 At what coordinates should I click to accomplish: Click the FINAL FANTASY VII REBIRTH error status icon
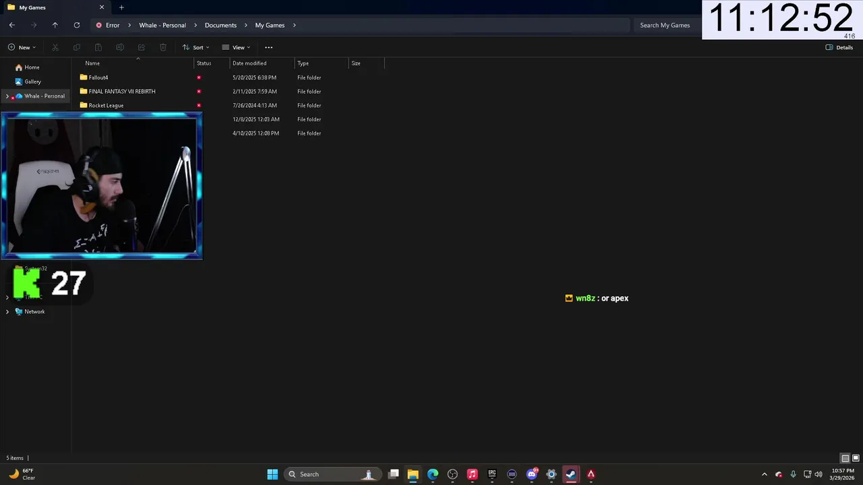(x=199, y=91)
